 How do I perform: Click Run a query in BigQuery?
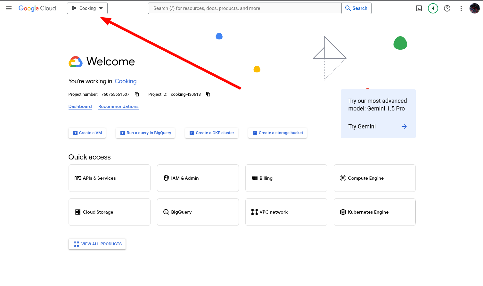tap(145, 133)
